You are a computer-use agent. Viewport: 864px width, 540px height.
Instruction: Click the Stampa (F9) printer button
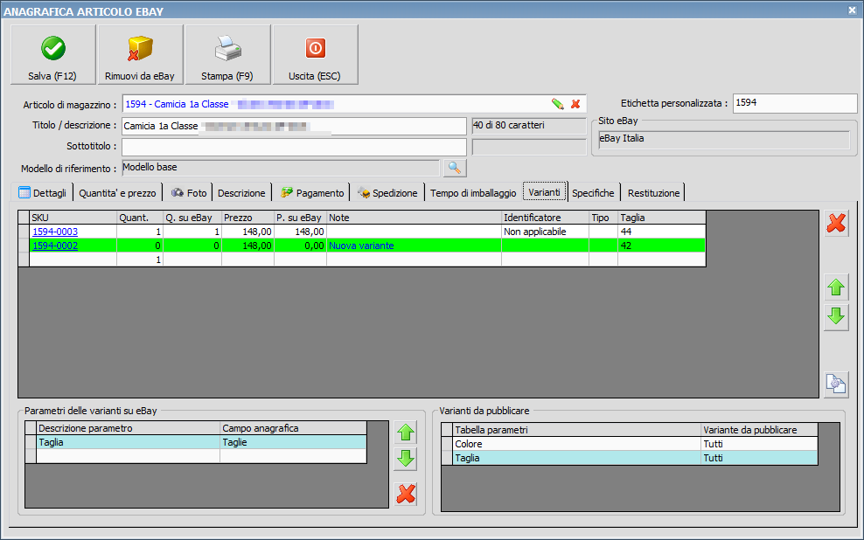(x=227, y=54)
